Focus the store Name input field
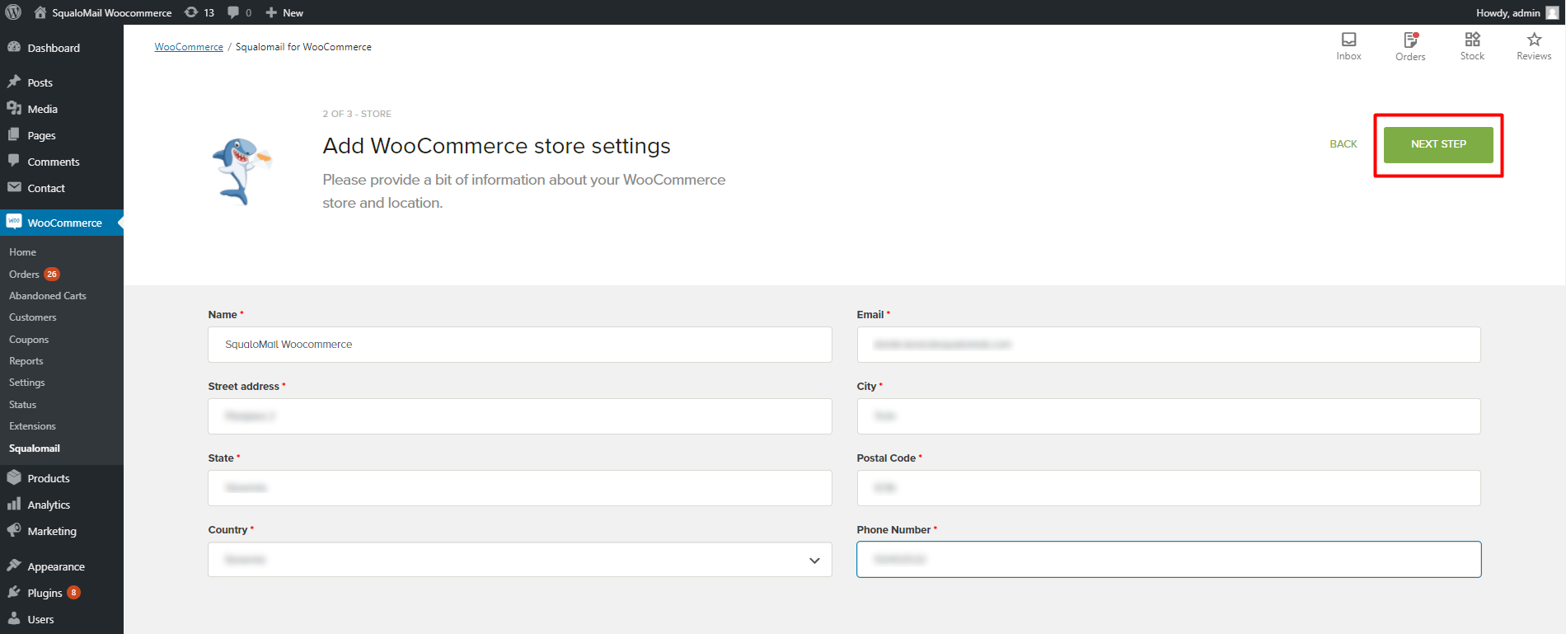This screenshot has height=634, width=1566. [x=519, y=345]
